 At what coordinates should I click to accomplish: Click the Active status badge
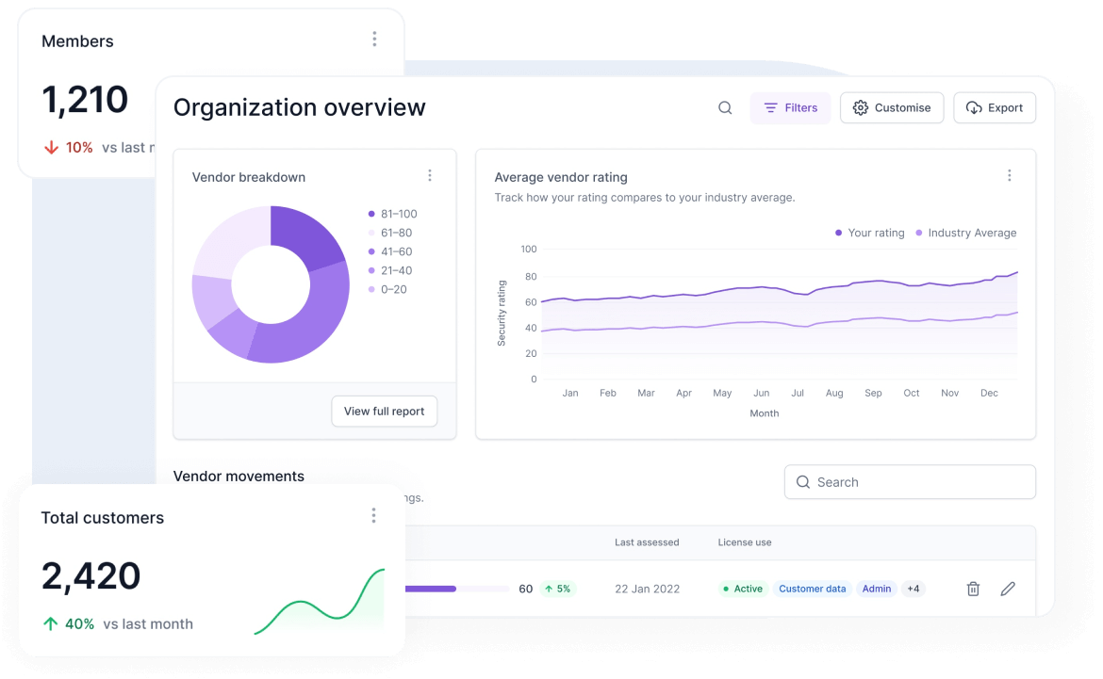pos(743,589)
